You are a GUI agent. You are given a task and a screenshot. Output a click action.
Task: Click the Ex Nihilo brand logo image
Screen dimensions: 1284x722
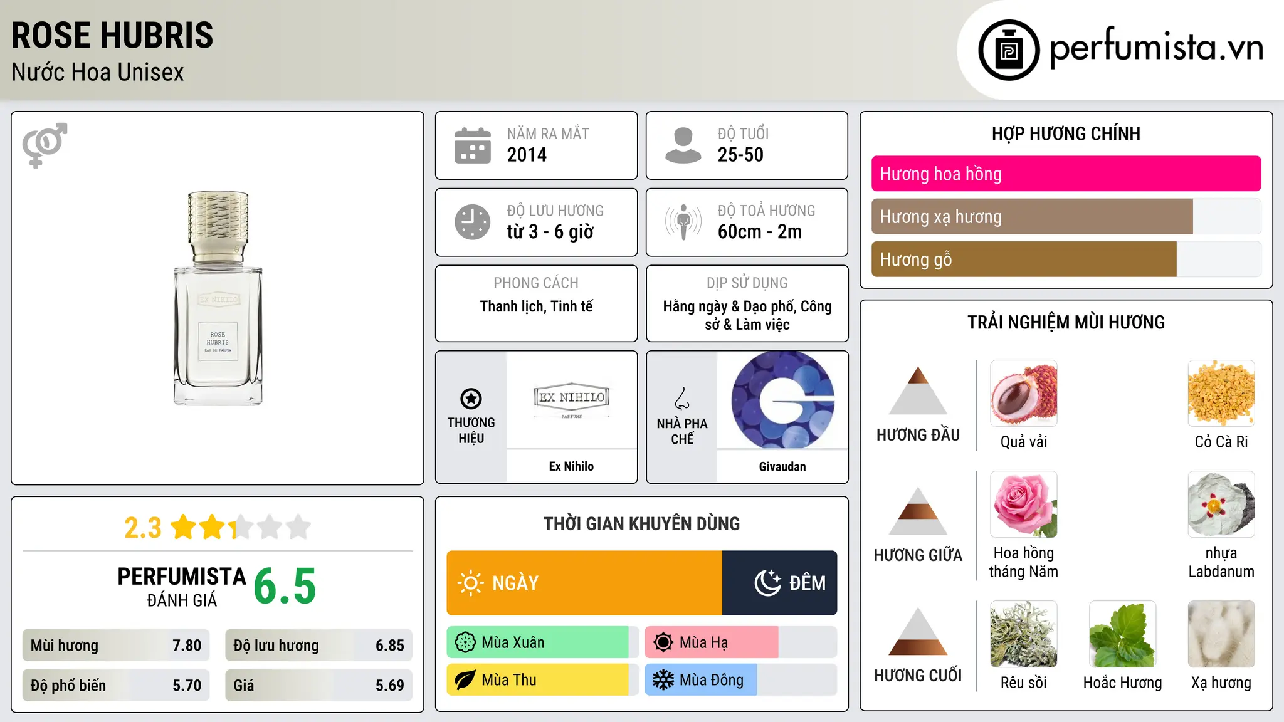point(571,400)
